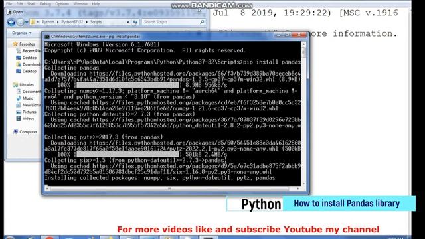425x239 pixels.
Task: Click the 'Collecting python-dateutil>=2.7.3' line
Action: [120, 114]
